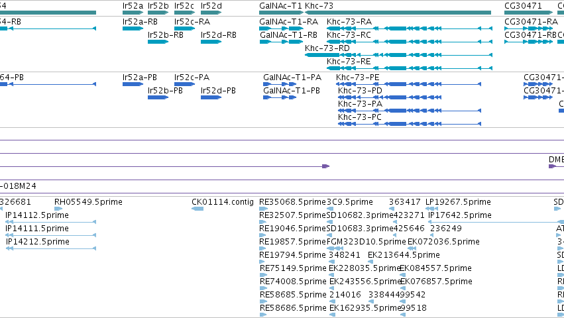Select the Ir52d gene label

point(211,6)
